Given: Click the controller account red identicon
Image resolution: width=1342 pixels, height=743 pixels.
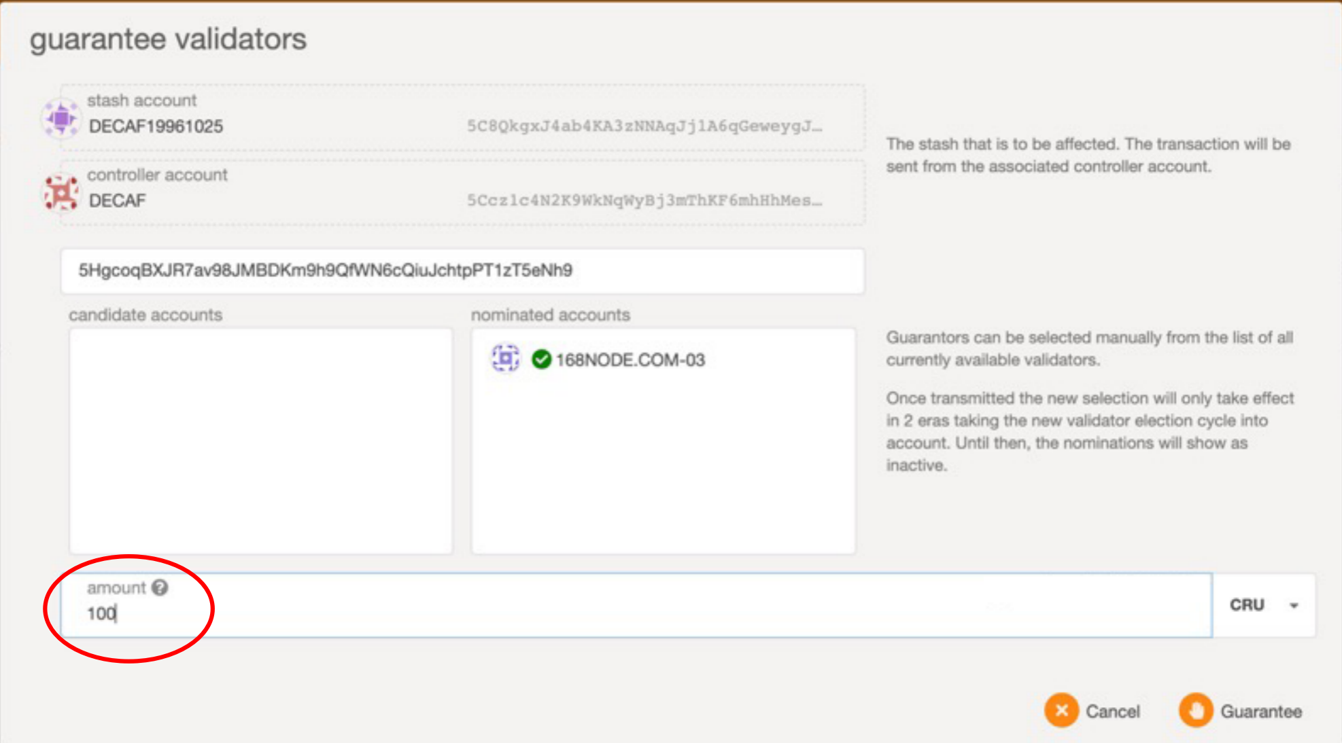Looking at the screenshot, I should [x=61, y=193].
